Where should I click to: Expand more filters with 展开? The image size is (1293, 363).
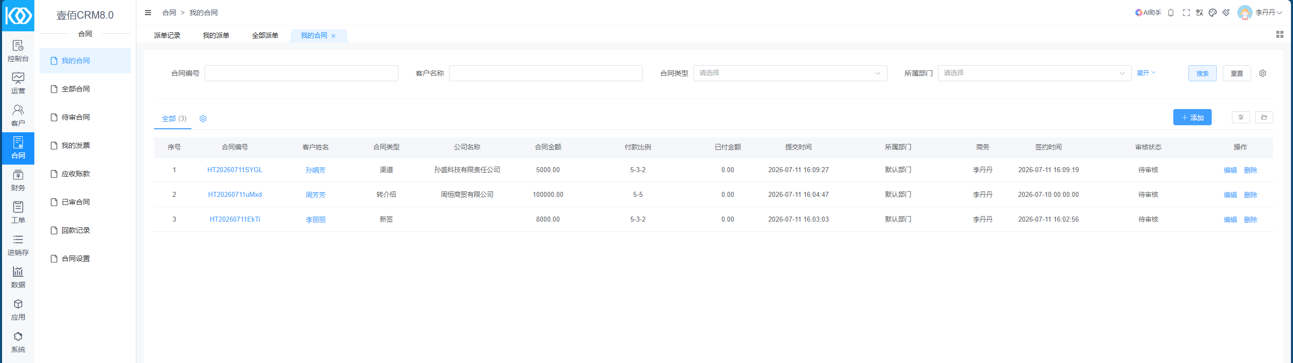[x=1146, y=73]
